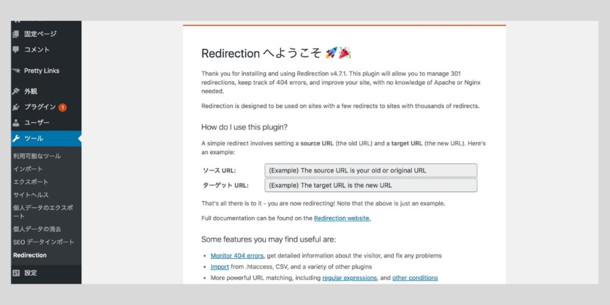The image size is (610, 305).
Task: Open the Redirection submenu item
Action: pos(30,255)
